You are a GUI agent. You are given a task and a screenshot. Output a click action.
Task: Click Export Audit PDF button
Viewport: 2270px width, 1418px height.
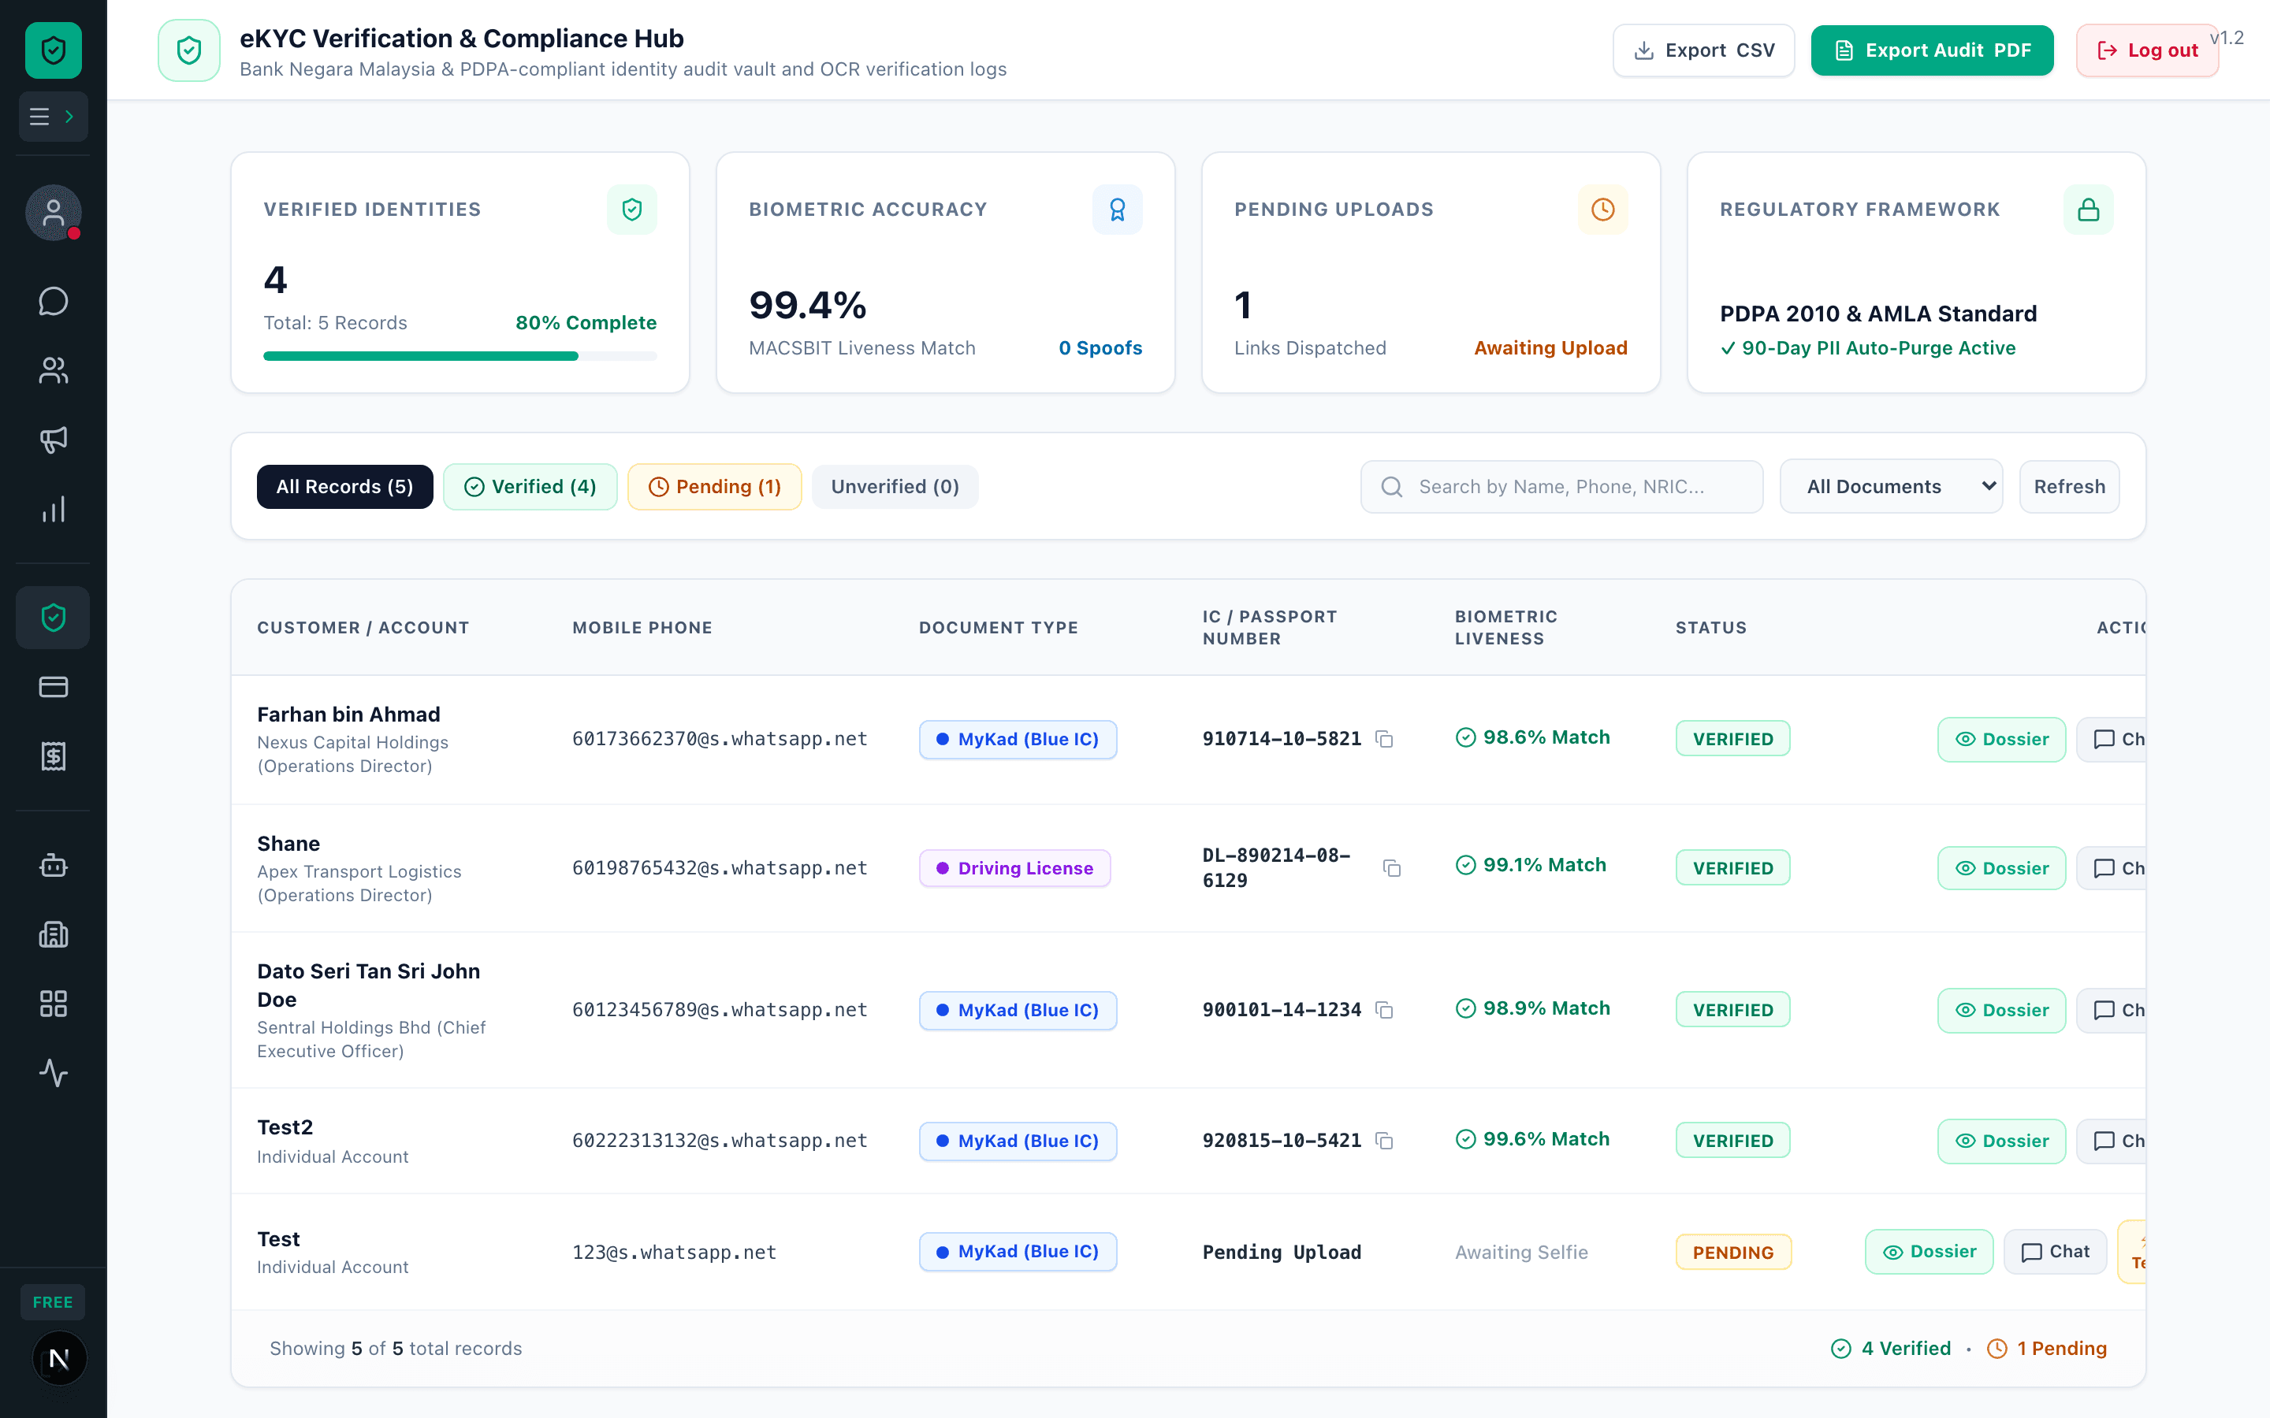1933,50
